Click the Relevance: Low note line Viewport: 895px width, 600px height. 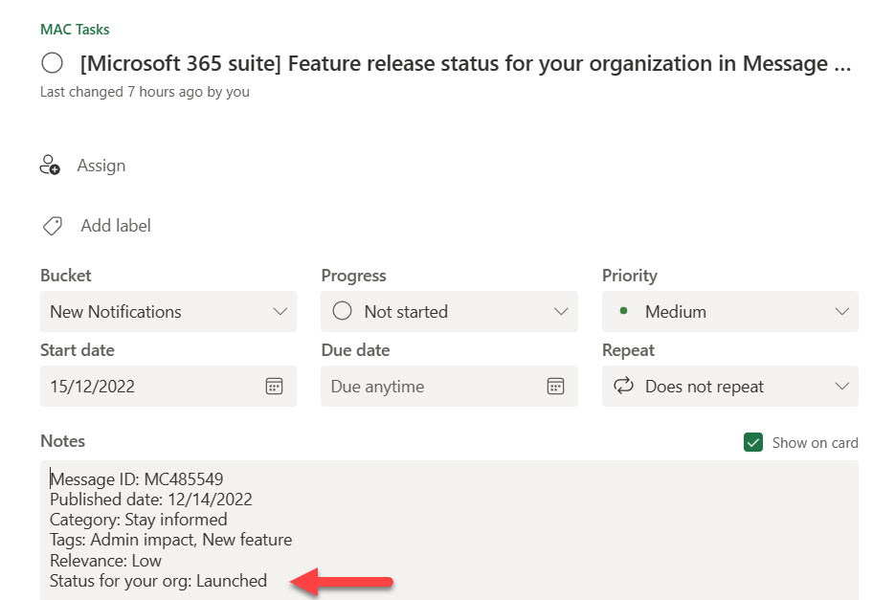coord(105,561)
